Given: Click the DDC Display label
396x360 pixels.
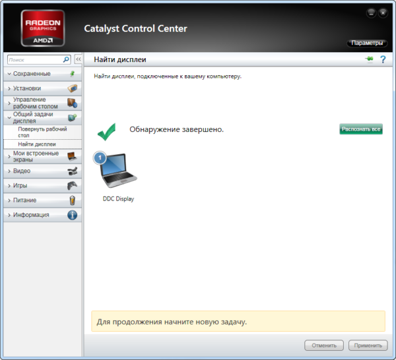Looking at the screenshot, I should (118, 199).
